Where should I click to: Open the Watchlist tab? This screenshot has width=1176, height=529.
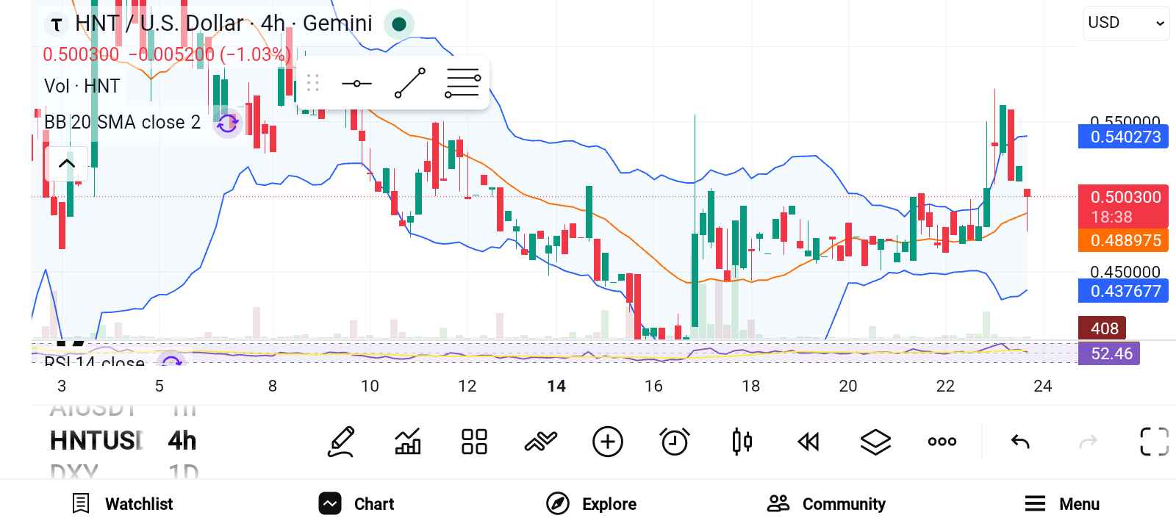(x=123, y=504)
